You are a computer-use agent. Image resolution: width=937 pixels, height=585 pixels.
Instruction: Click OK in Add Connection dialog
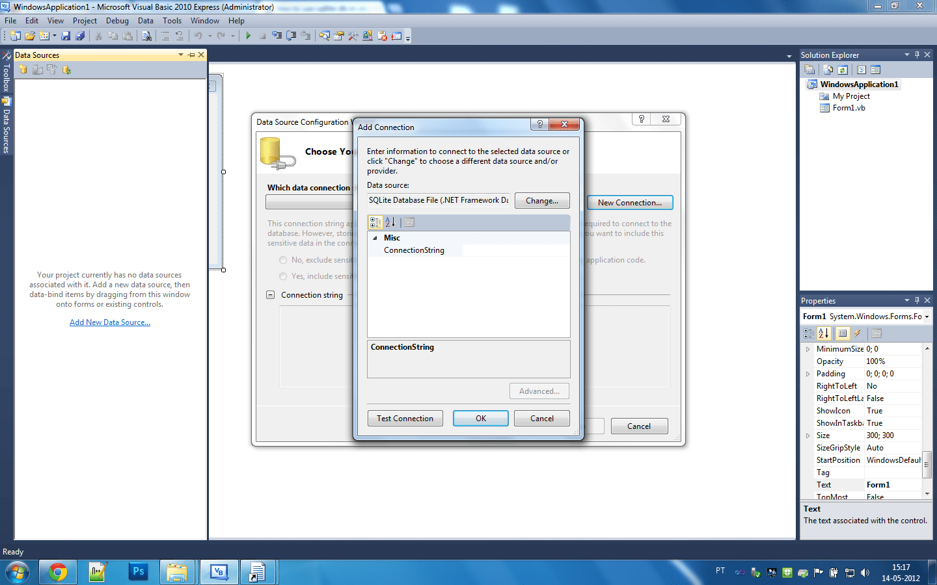click(481, 419)
